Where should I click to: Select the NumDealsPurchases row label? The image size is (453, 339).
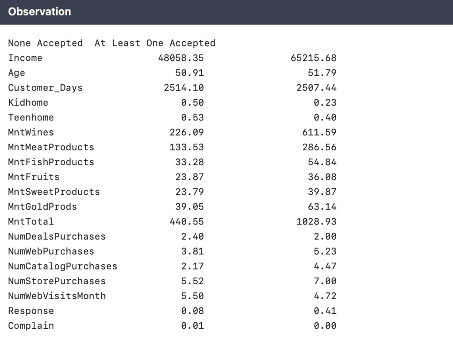(x=57, y=236)
